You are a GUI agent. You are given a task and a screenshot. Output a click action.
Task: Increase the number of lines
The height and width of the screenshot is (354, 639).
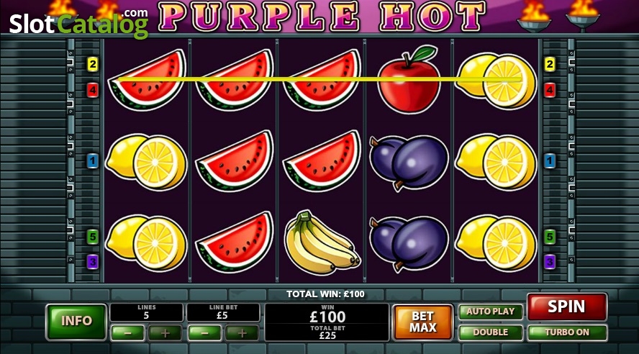coord(165,333)
